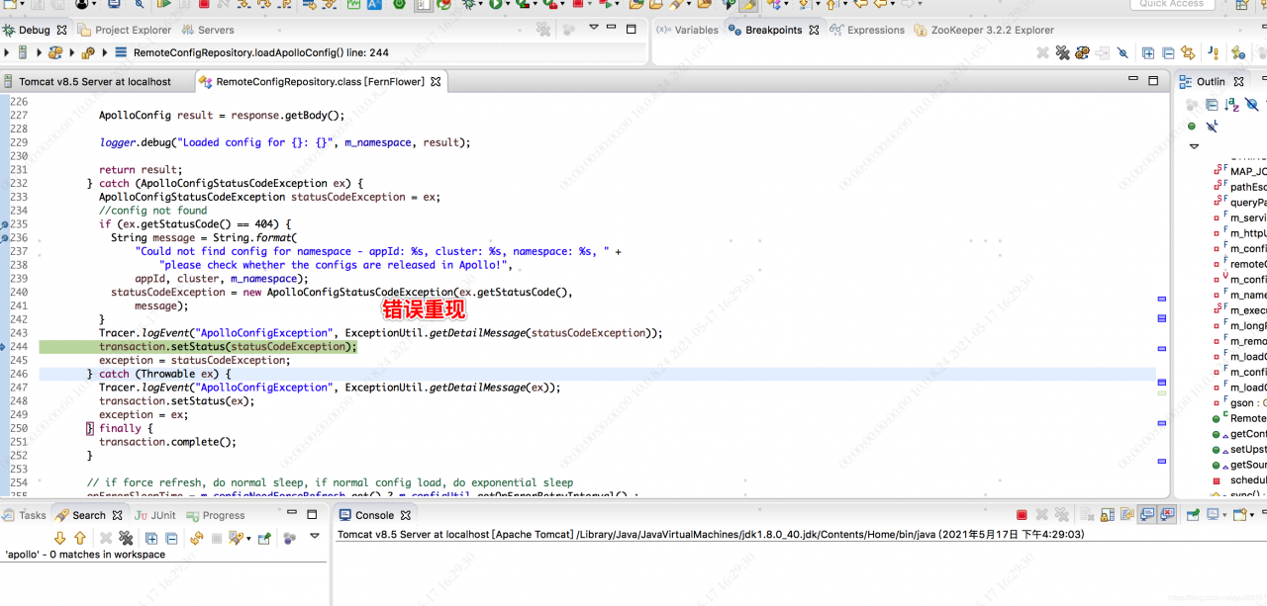Collapse Outline root class node

(1194, 145)
